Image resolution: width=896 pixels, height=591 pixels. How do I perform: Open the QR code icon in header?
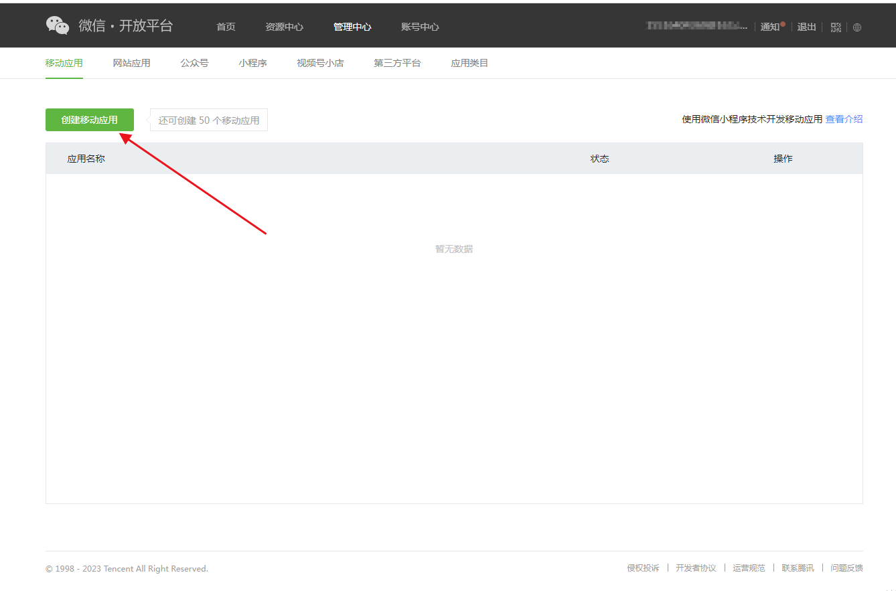836,27
